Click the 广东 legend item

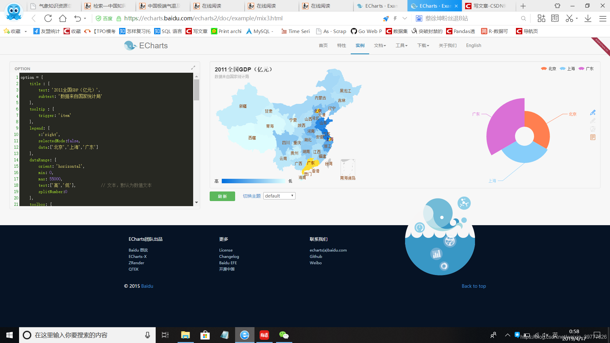(x=586, y=69)
